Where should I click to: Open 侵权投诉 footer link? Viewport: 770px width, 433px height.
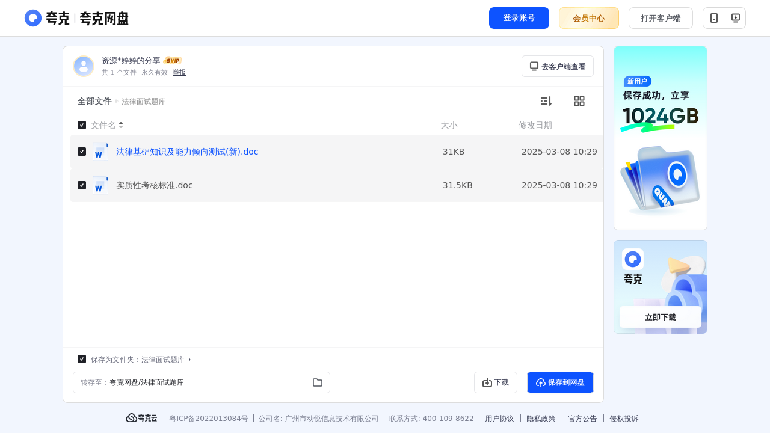tap(624, 419)
